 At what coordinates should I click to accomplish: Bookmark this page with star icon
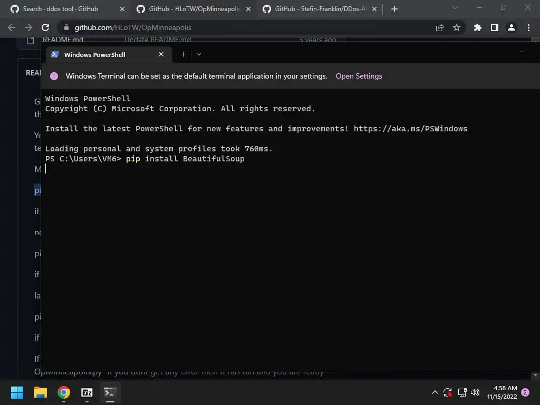pos(457,27)
